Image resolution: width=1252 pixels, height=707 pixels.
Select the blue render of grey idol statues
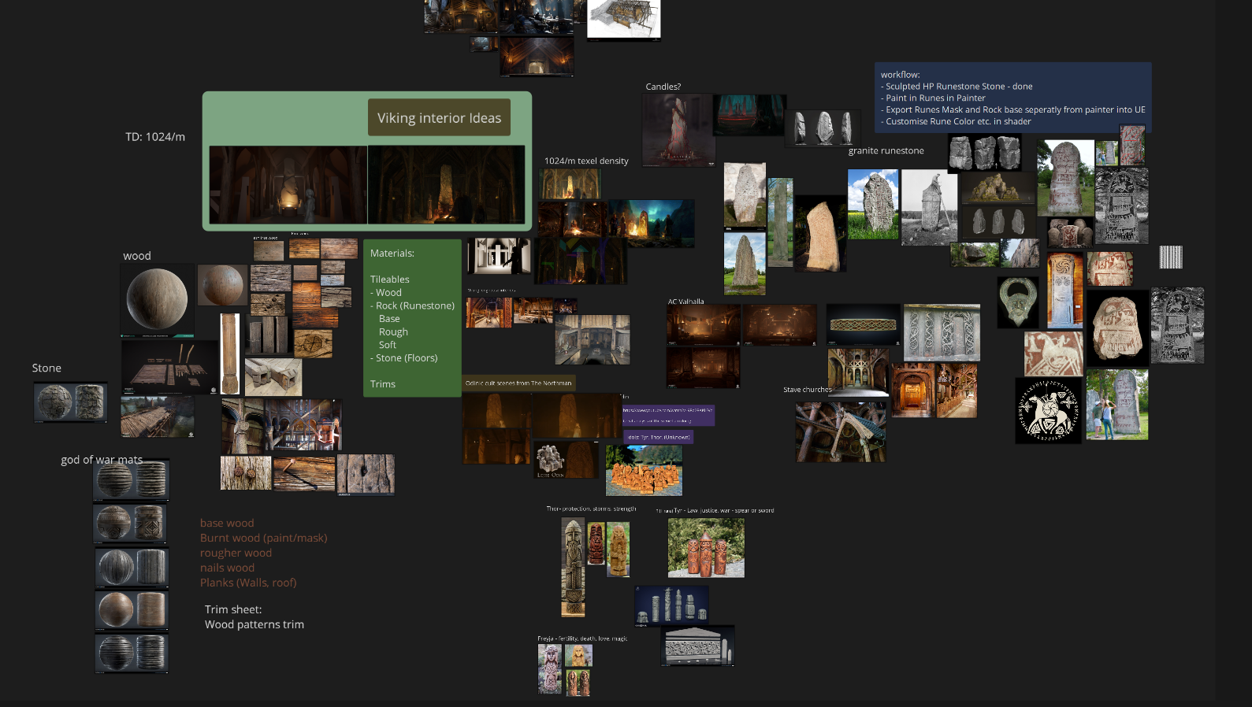pos(671,605)
